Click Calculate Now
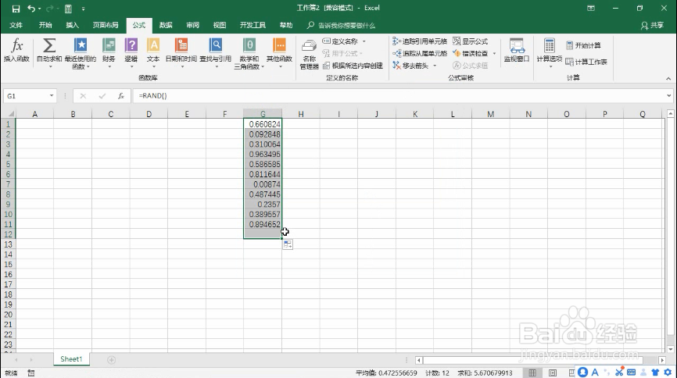Screen dimensions: 677x378 click(x=583, y=45)
